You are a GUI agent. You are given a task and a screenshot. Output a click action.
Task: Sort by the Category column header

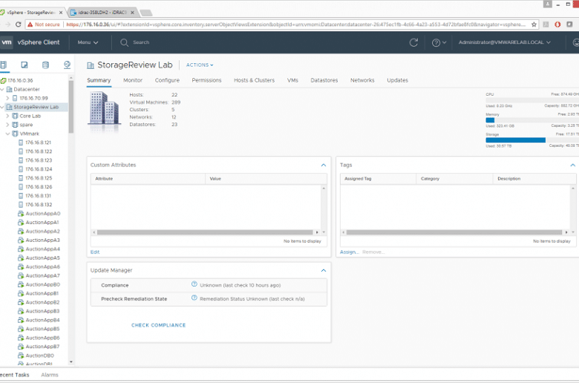(x=454, y=179)
